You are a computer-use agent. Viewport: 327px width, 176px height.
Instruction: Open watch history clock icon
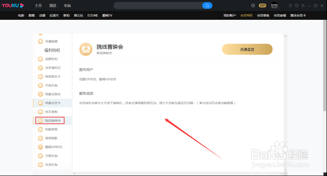tap(253, 6)
